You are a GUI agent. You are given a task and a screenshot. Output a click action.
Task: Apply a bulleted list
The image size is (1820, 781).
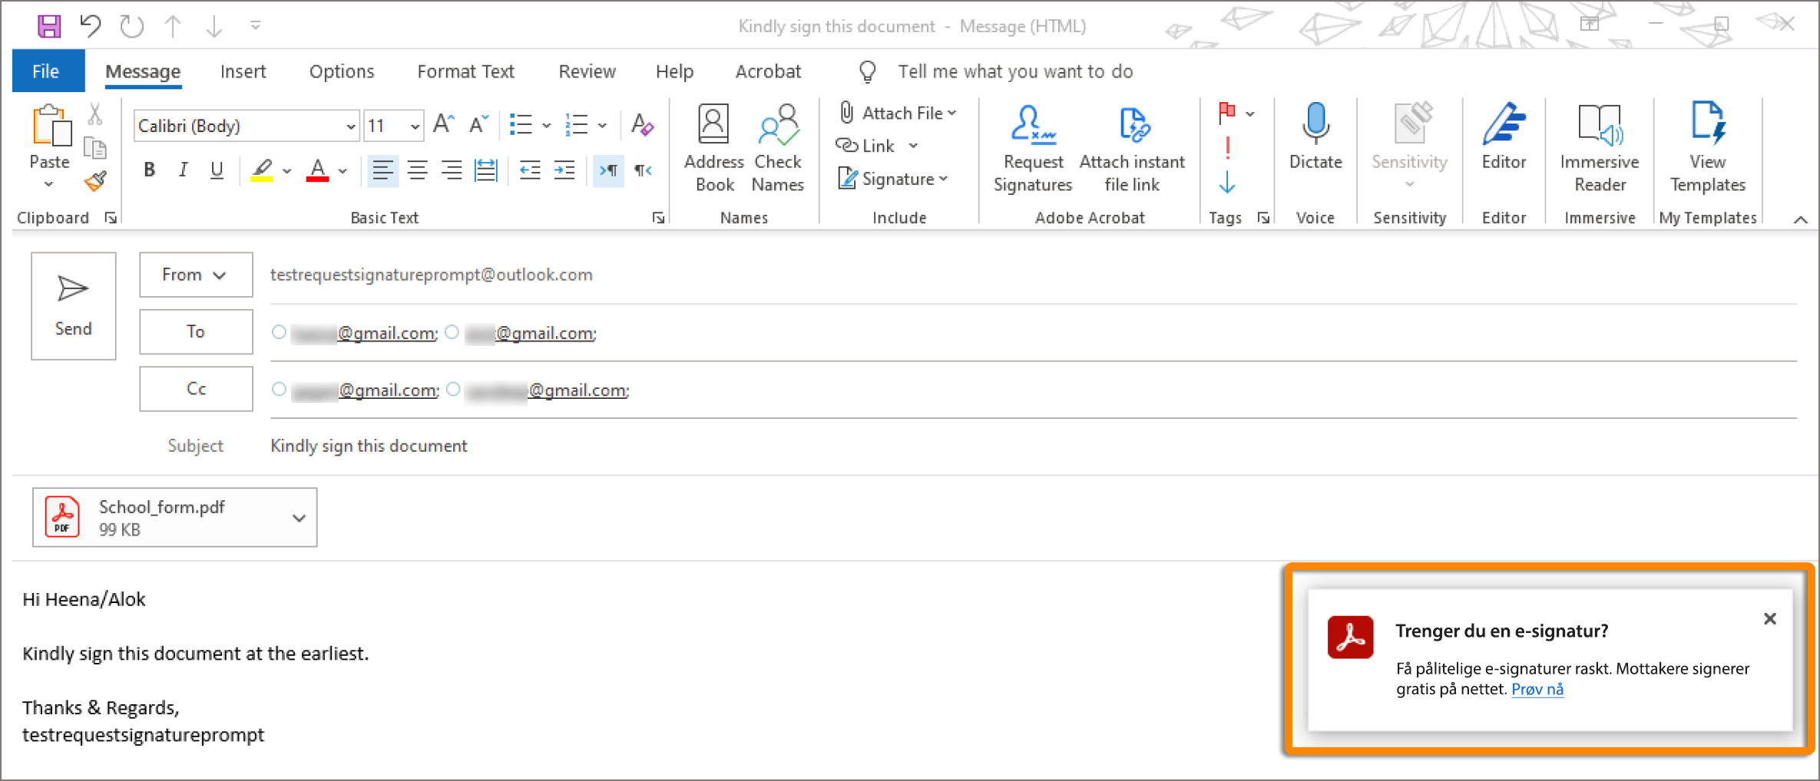coord(521,124)
